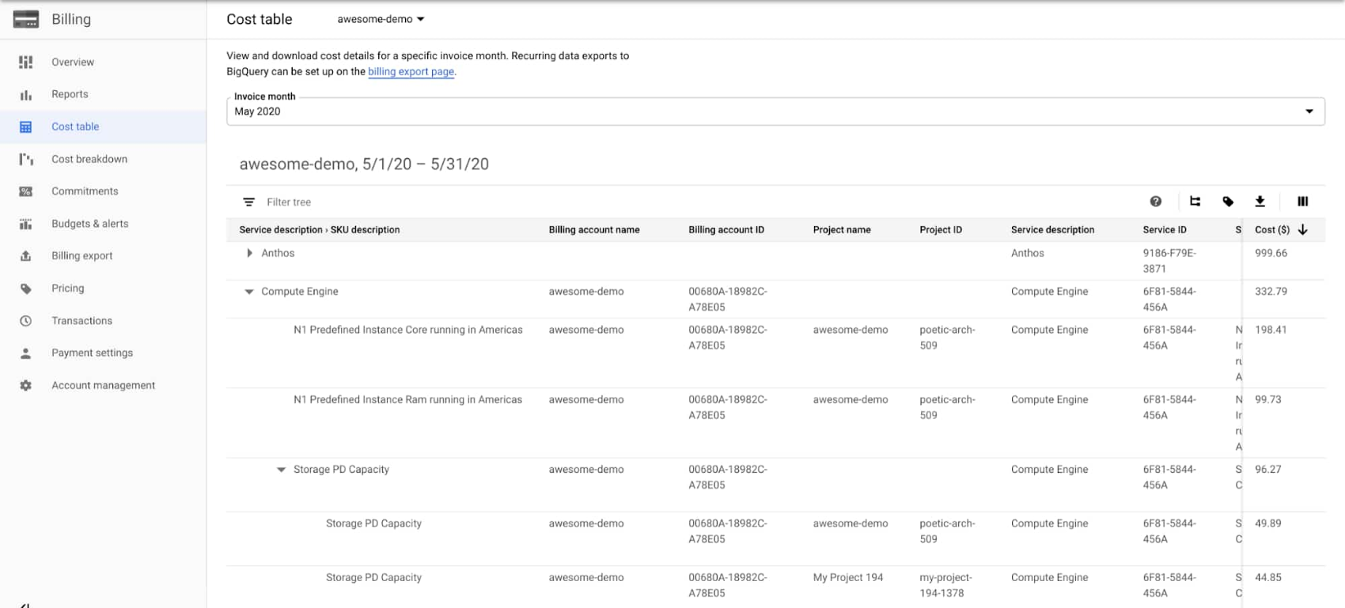Open the Overview page
The width and height of the screenshot is (1345, 608).
click(x=73, y=62)
